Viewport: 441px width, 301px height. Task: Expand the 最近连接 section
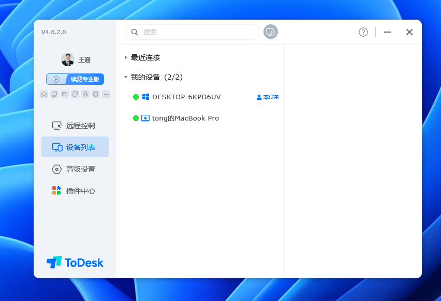pyautogui.click(x=126, y=57)
